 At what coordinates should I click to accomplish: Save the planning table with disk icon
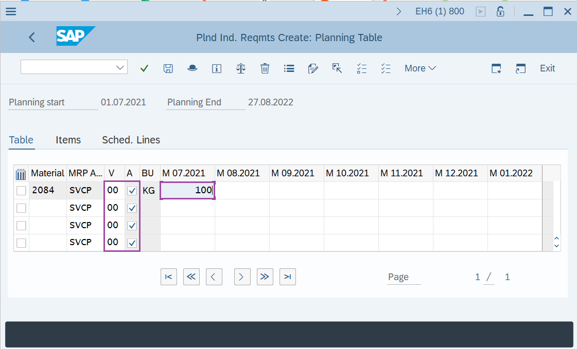click(168, 68)
